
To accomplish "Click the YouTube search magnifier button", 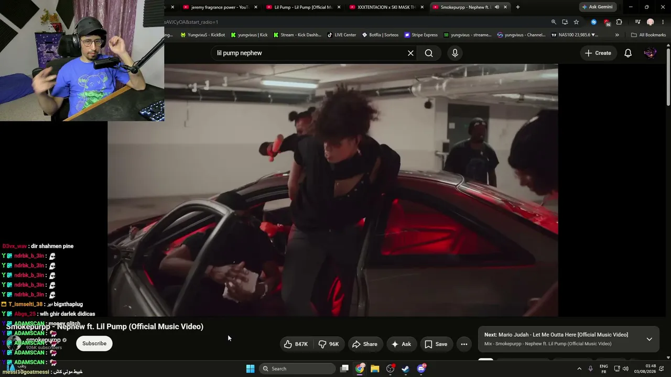I will 429,53.
